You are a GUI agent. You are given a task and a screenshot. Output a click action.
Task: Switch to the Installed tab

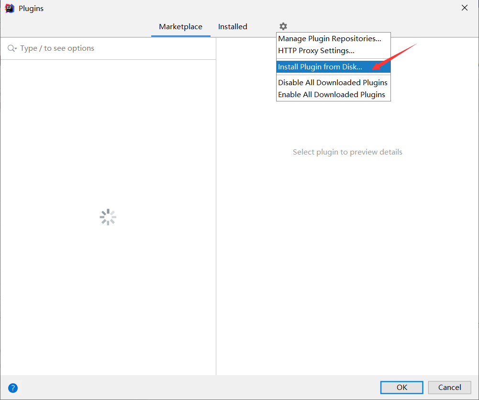[x=233, y=27]
